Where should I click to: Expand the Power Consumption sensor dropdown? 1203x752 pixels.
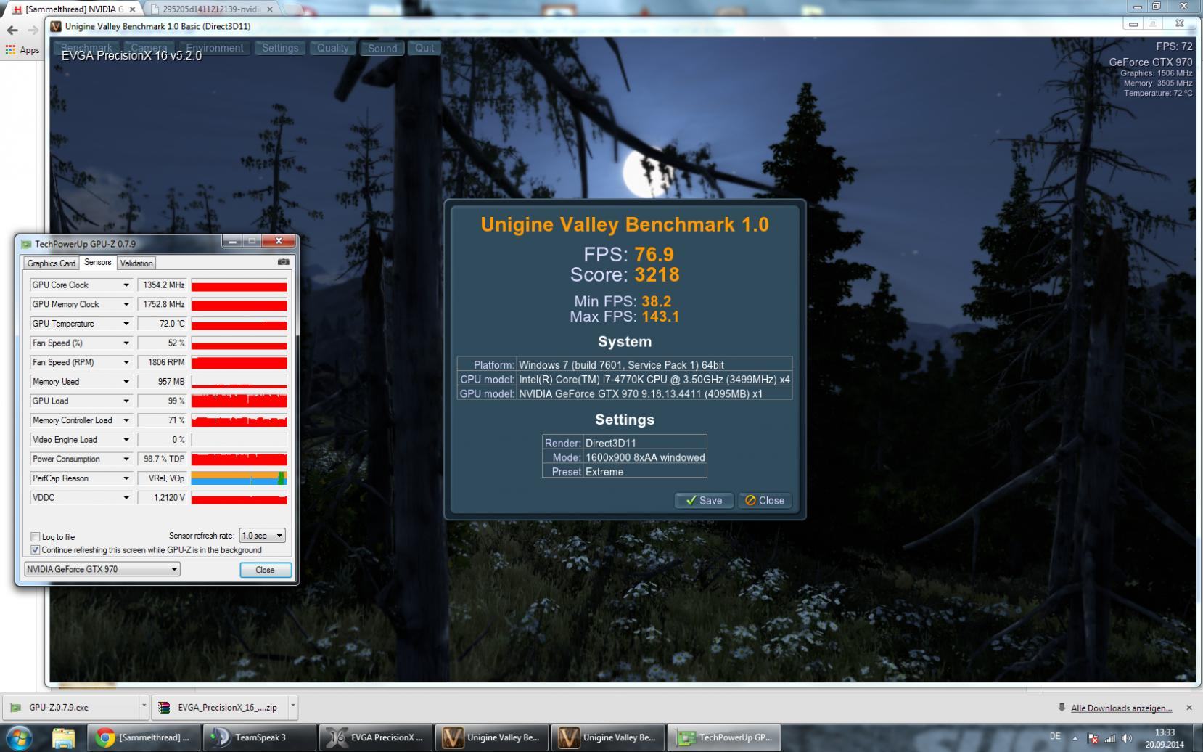point(126,459)
